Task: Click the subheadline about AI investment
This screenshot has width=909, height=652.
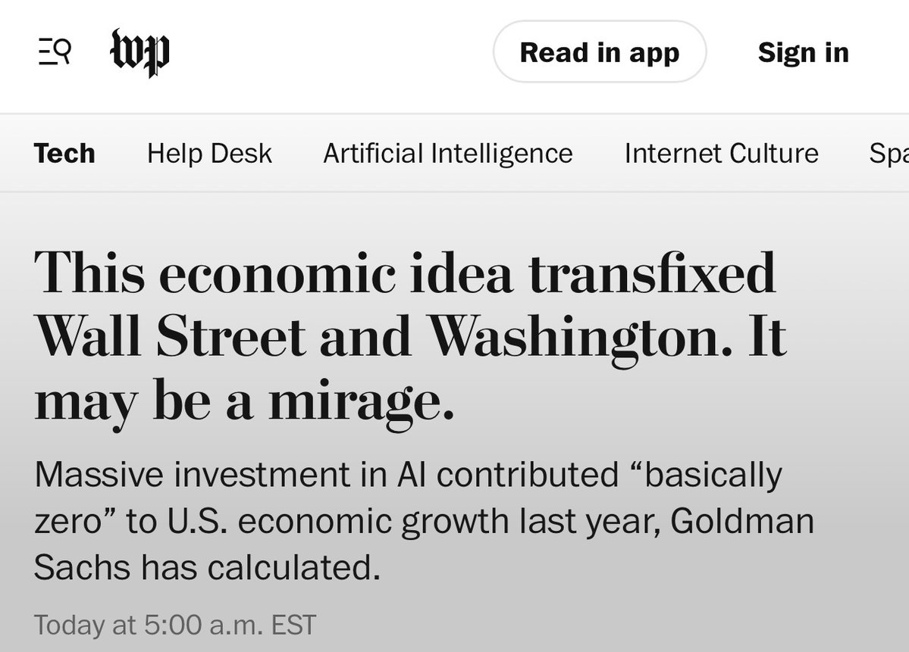Action: tap(409, 522)
